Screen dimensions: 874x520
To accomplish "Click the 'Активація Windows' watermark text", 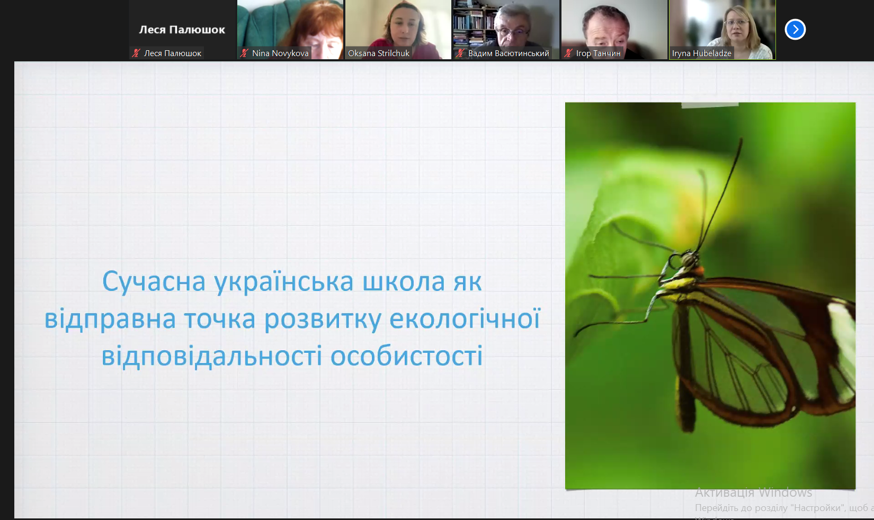I will pos(753,492).
